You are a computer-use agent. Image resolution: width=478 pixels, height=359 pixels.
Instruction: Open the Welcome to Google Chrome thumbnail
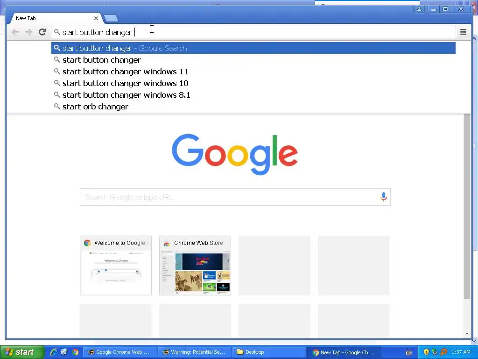tap(116, 266)
